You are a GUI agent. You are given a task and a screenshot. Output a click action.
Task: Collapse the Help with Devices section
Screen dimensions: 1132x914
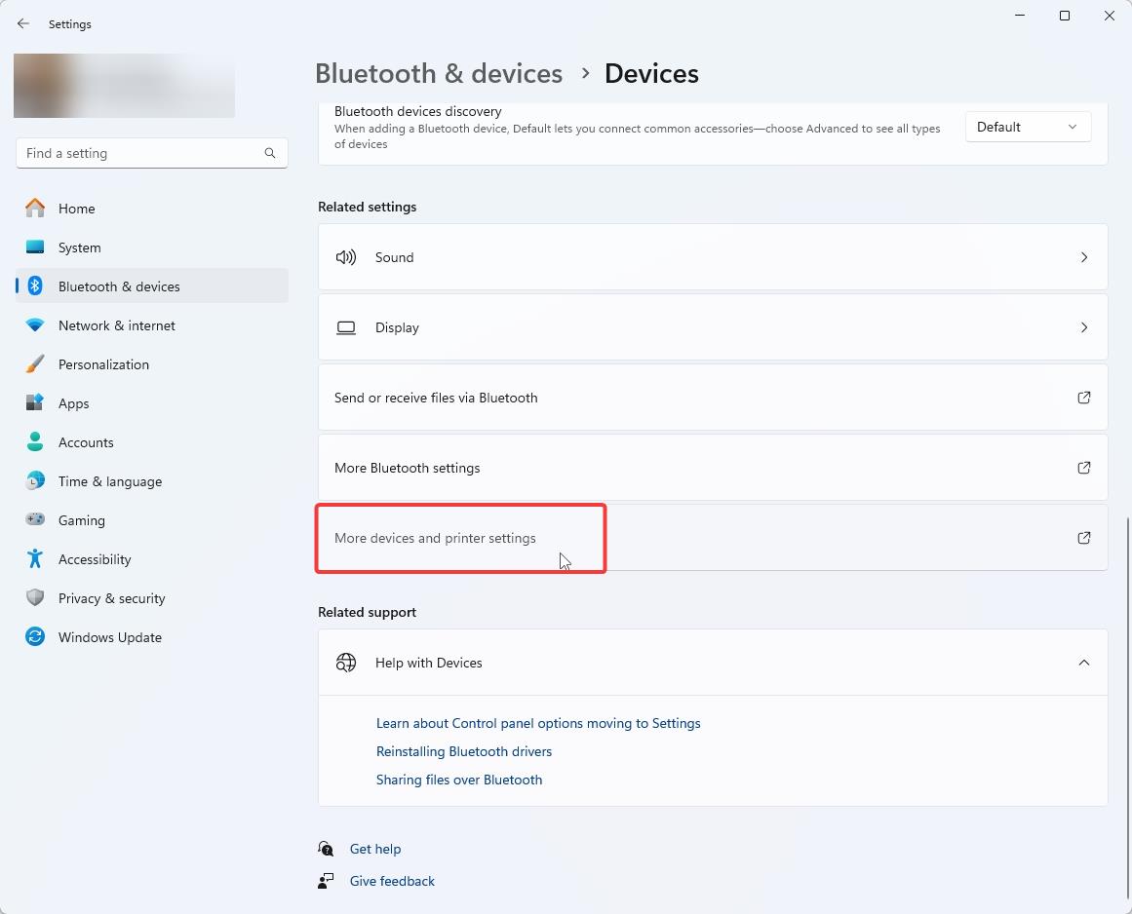pos(1083,663)
